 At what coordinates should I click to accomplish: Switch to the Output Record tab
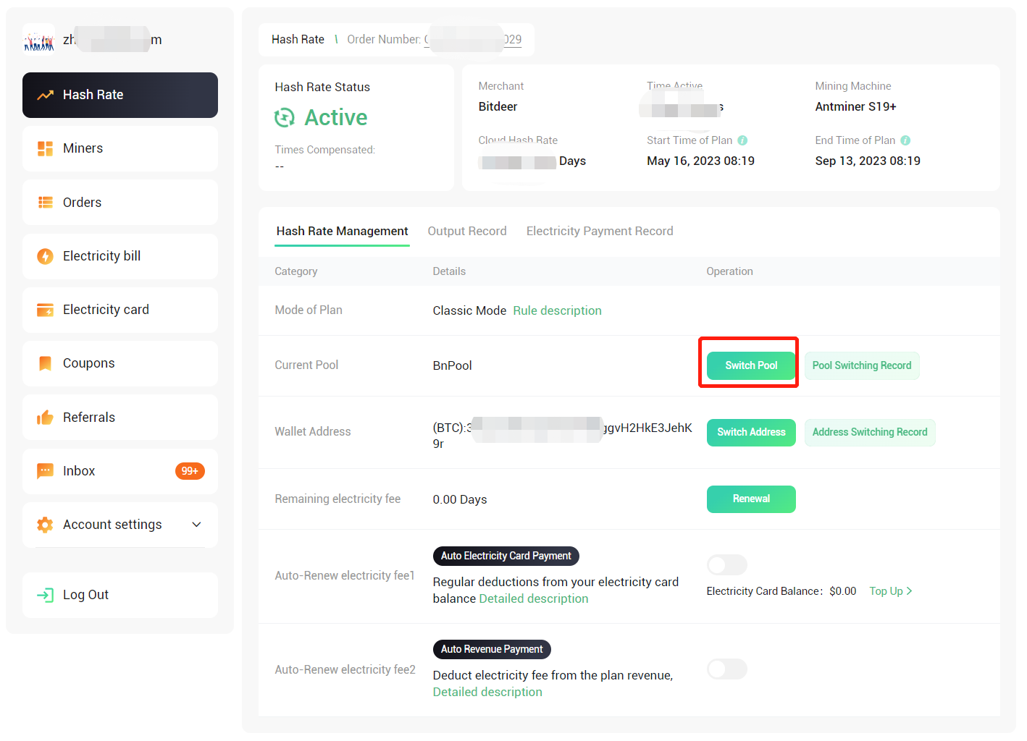467,231
